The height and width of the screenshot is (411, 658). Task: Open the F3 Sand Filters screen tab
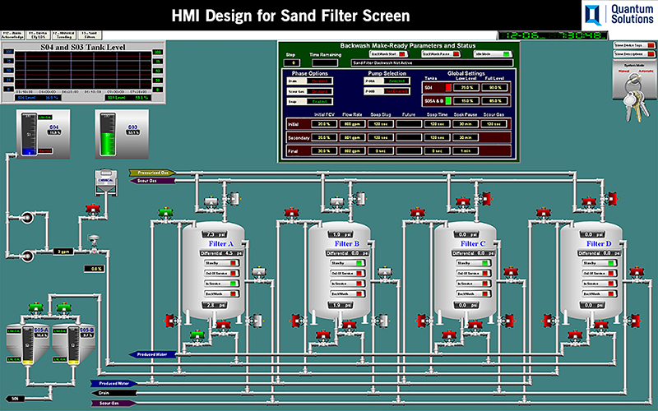[x=89, y=34]
